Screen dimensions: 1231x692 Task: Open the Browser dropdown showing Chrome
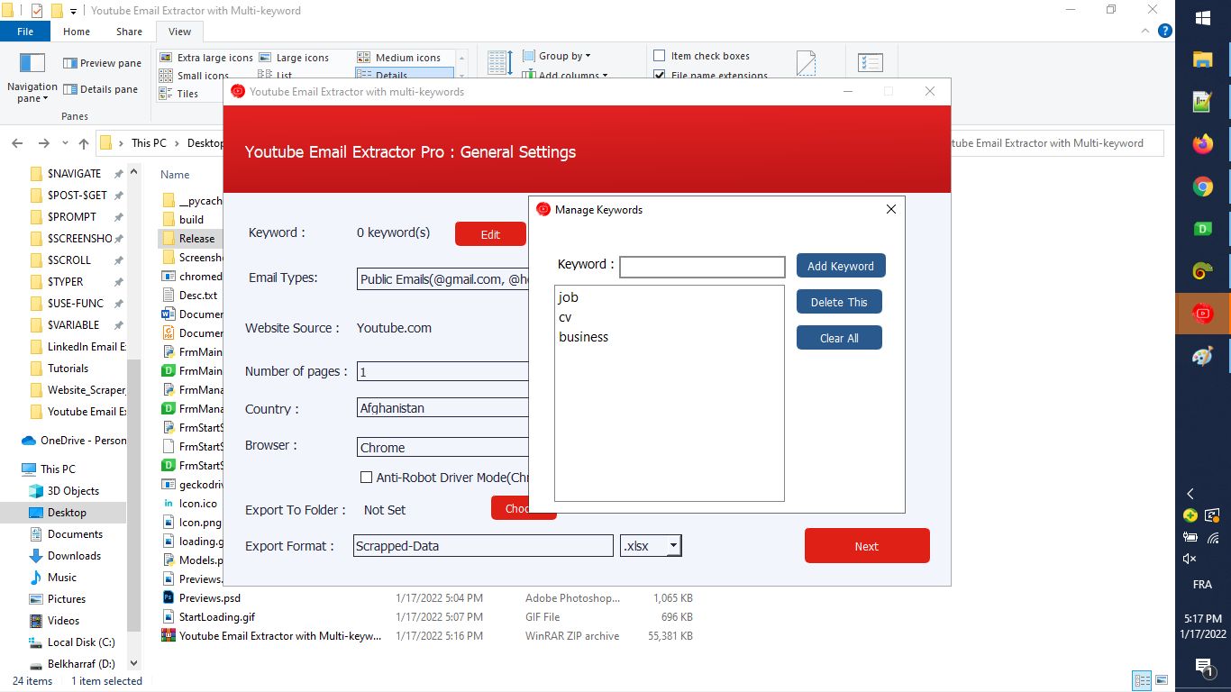442,448
